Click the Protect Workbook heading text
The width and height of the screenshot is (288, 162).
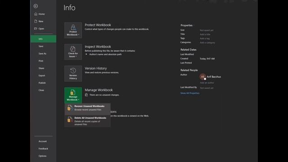click(98, 25)
